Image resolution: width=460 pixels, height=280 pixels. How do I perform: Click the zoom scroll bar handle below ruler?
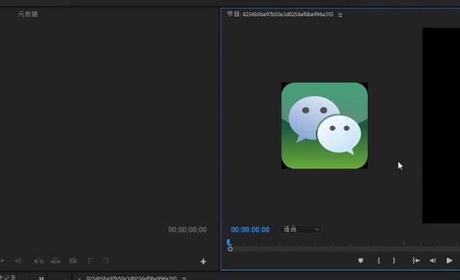click(230, 249)
